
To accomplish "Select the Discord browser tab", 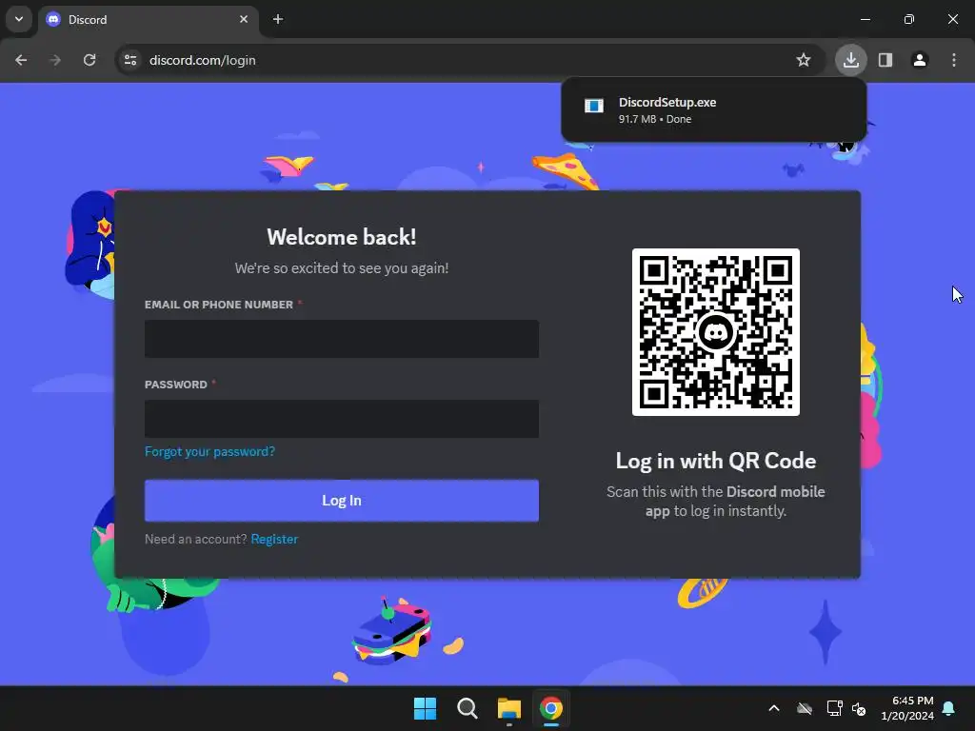I will (x=149, y=19).
